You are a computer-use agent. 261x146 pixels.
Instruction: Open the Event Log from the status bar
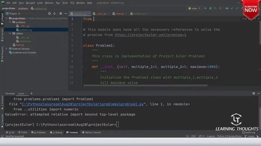click(248, 133)
